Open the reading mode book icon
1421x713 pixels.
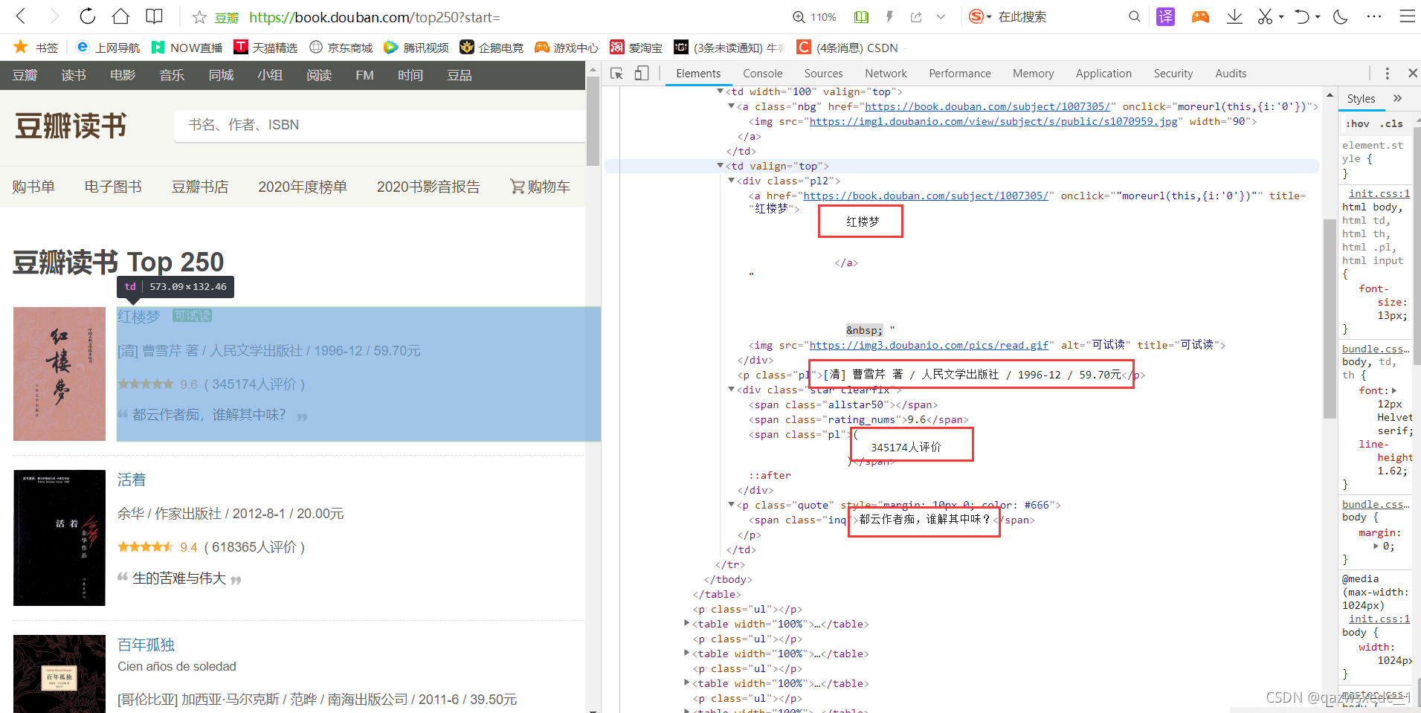point(154,16)
